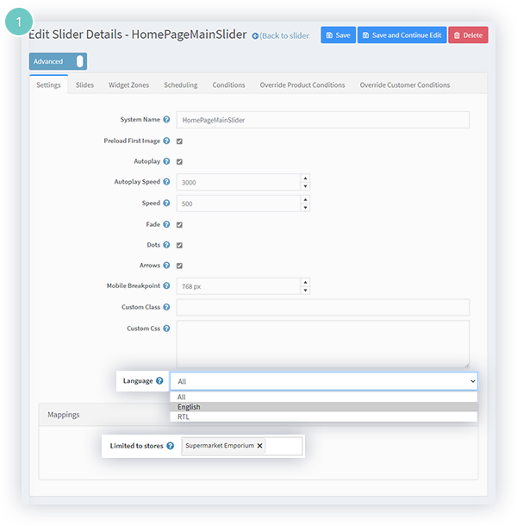Open the System Name help icon
Viewport: 517px width, 526px height.
click(x=166, y=119)
